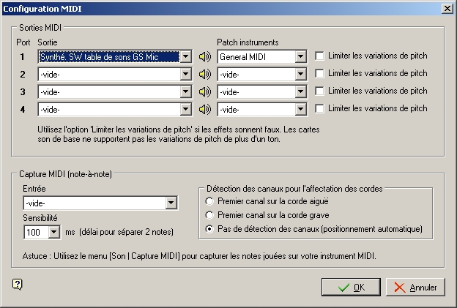
Task: Close the Configuration MIDI dialog
Action: pos(447,7)
